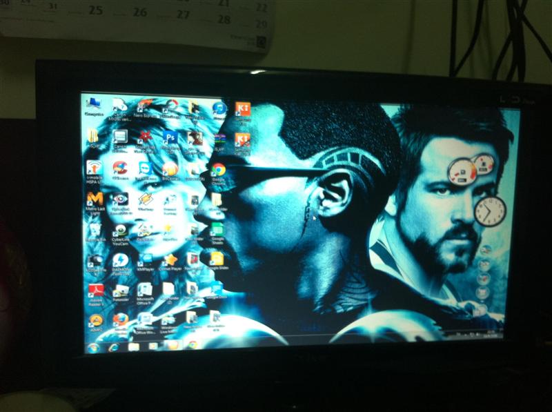Launch the KMPlayer shortcut
552x412 pixels.
pos(145,263)
